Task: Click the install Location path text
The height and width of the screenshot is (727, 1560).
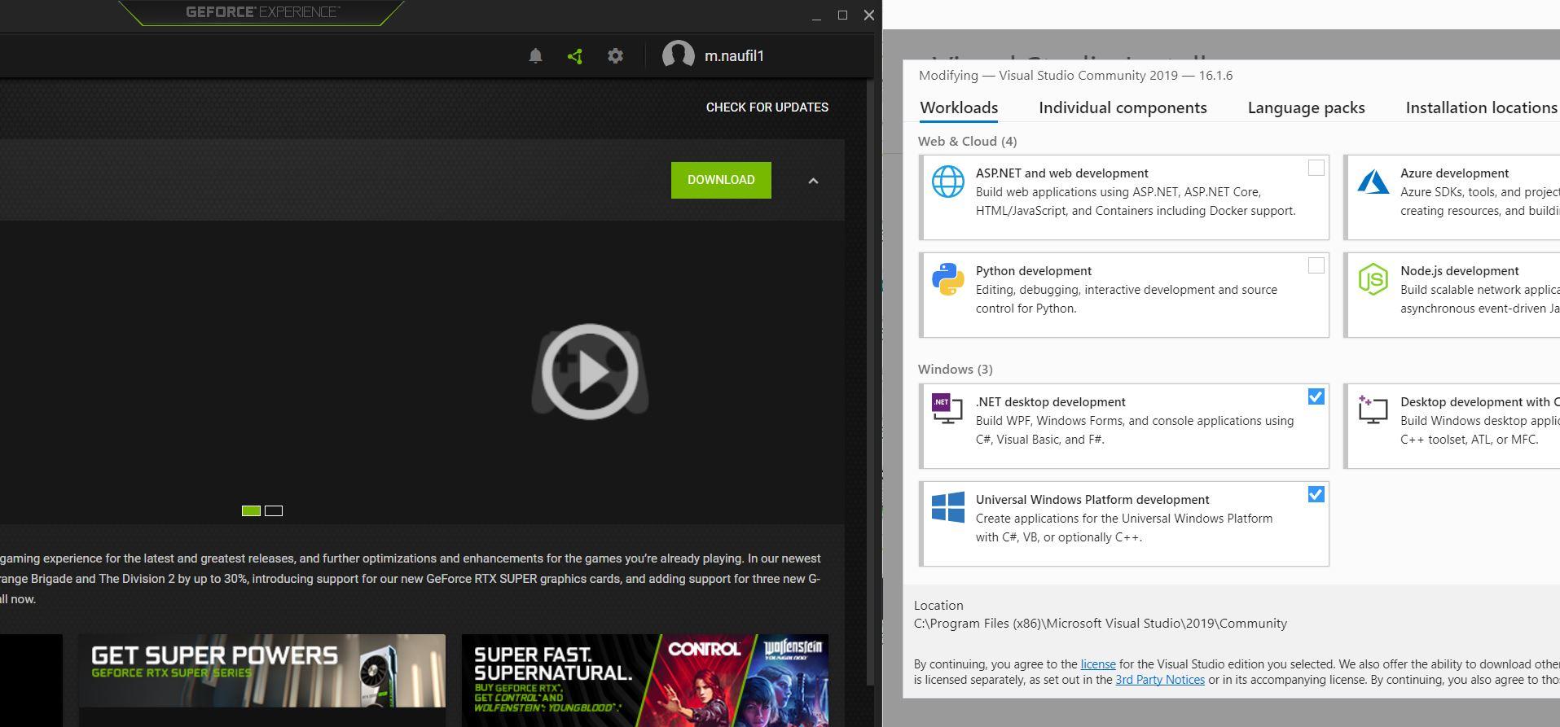Action: [1101, 624]
